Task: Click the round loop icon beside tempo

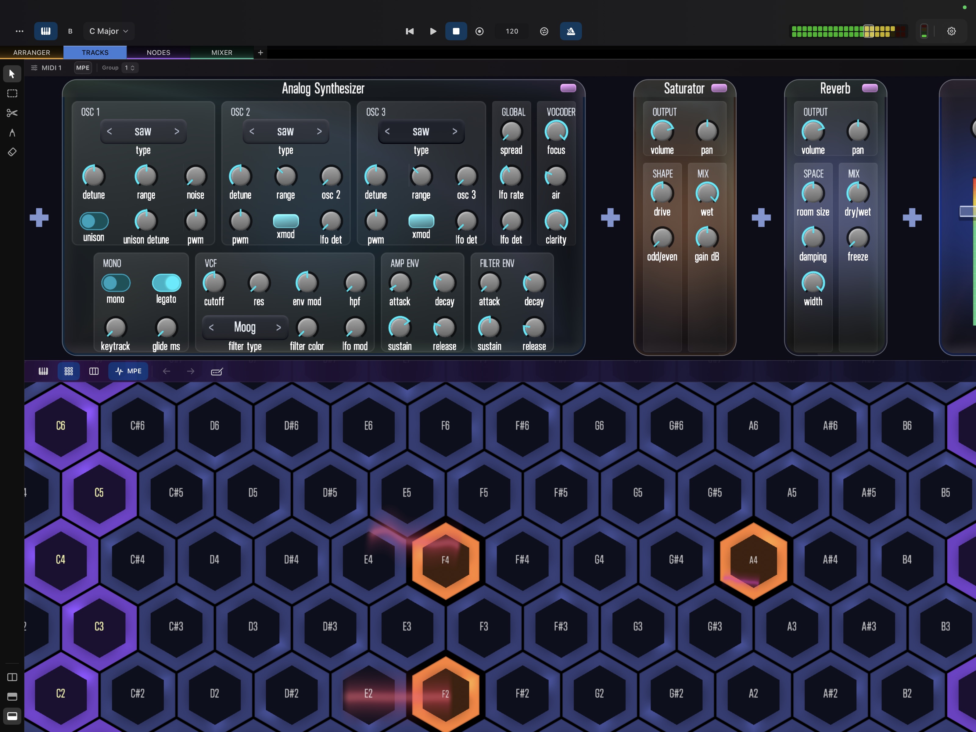Action: (544, 31)
